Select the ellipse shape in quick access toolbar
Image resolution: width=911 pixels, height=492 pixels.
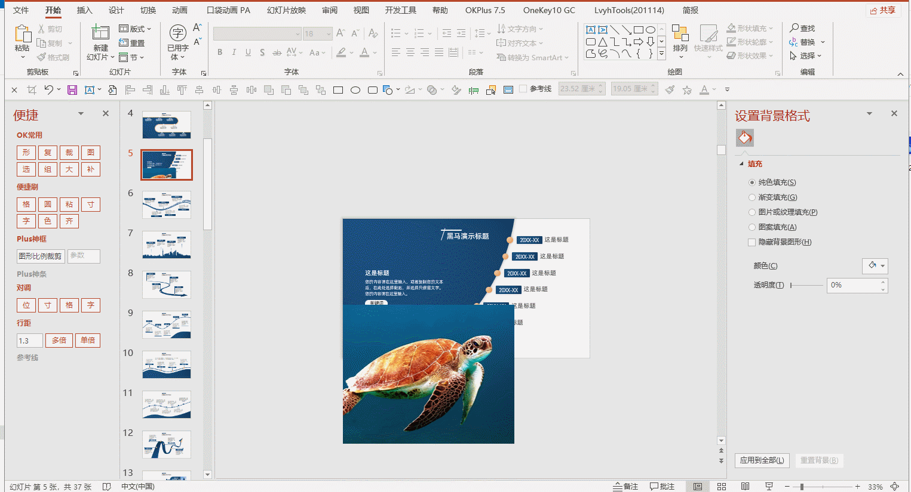(x=355, y=90)
